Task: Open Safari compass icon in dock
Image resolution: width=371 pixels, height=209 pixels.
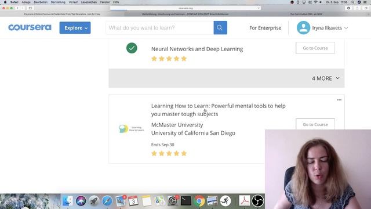Action: pos(107,201)
